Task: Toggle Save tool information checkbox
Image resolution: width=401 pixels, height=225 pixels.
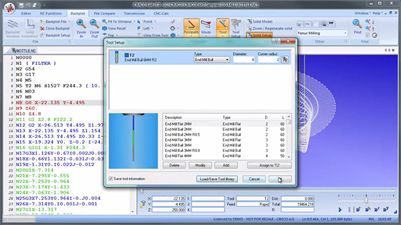Action: pos(111,179)
